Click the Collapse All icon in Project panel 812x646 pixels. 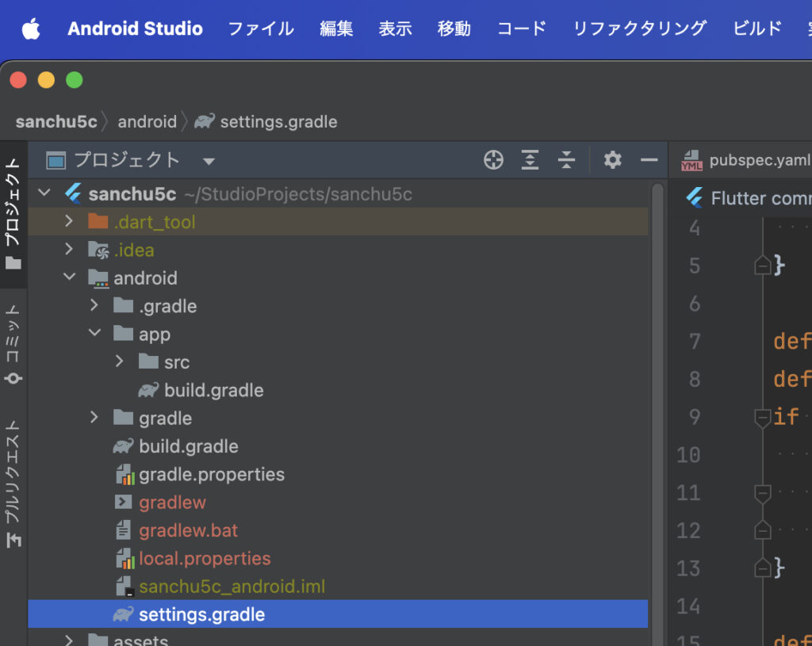tap(566, 160)
